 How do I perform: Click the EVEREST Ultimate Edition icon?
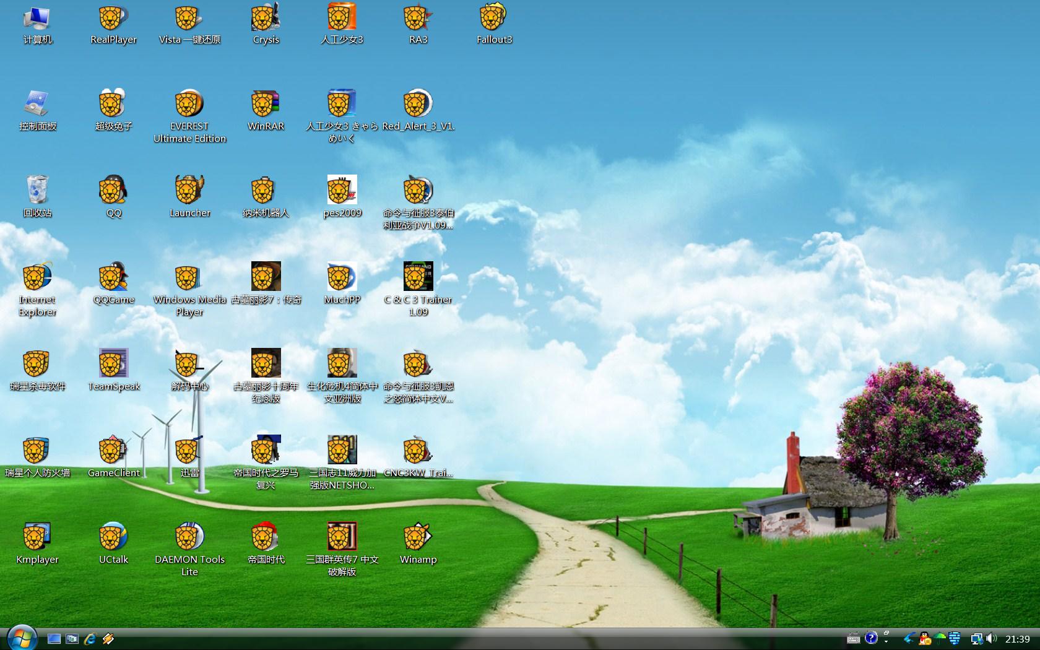pyautogui.click(x=189, y=117)
